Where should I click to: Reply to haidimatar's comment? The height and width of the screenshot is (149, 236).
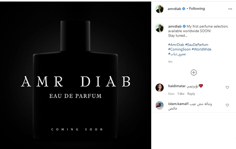(x=191, y=94)
